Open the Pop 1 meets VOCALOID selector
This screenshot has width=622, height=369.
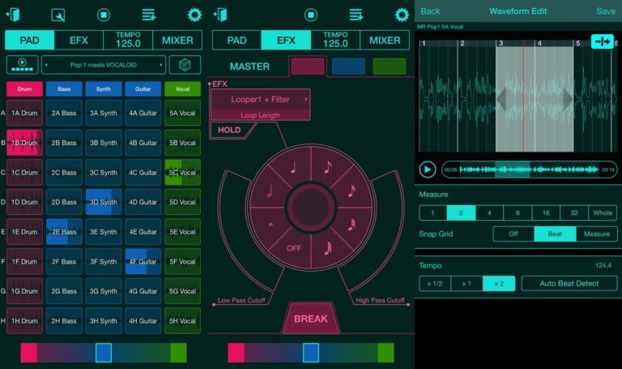pyautogui.click(x=104, y=65)
